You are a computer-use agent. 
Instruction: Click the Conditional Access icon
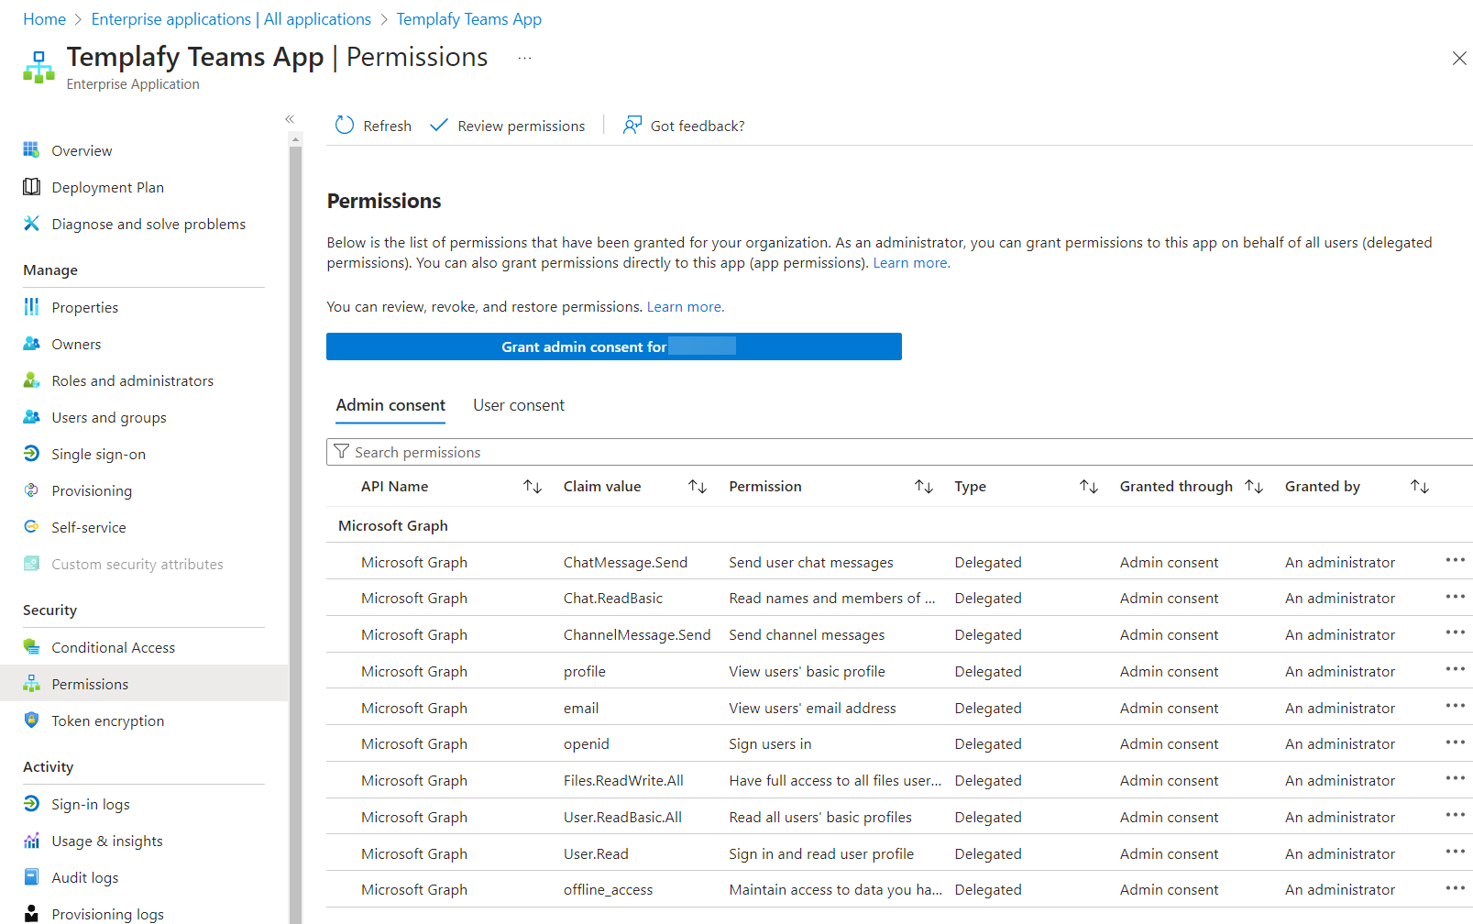pyautogui.click(x=31, y=646)
